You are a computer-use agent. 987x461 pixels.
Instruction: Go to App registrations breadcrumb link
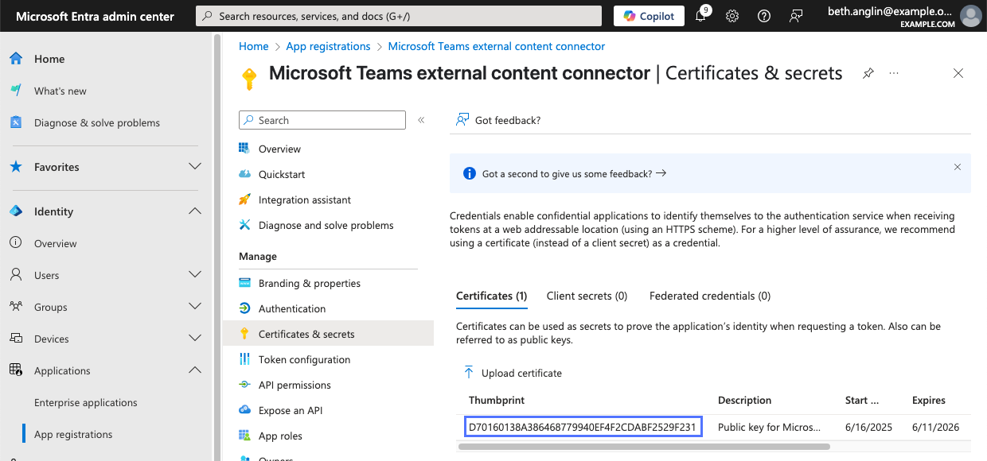[x=328, y=46]
